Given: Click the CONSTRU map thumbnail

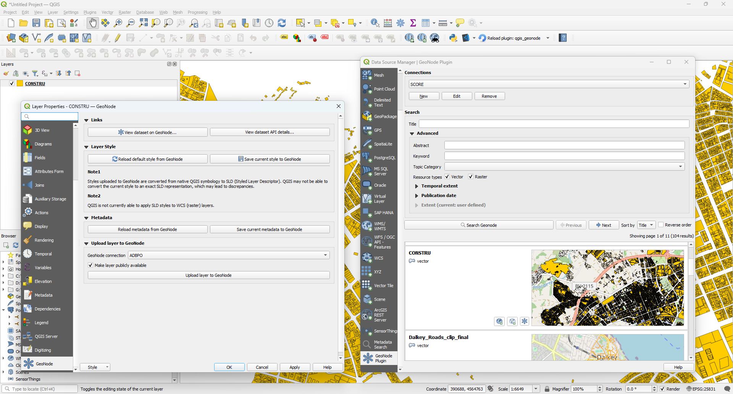Looking at the screenshot, I should 607,288.
